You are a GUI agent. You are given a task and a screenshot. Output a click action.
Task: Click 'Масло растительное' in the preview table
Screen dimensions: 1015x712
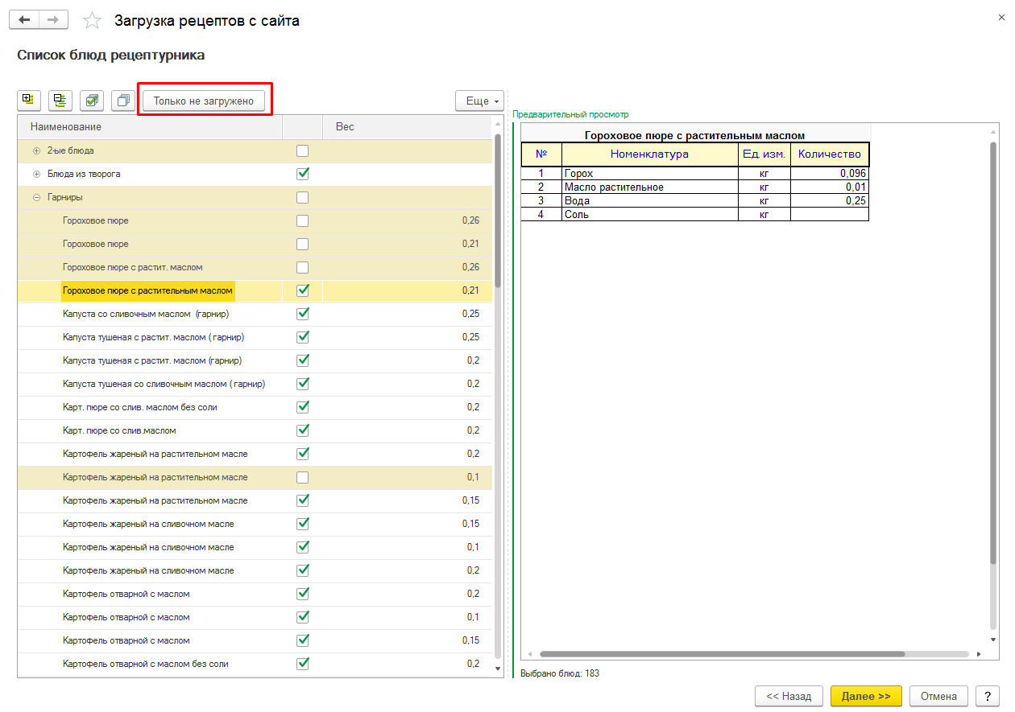click(x=650, y=187)
